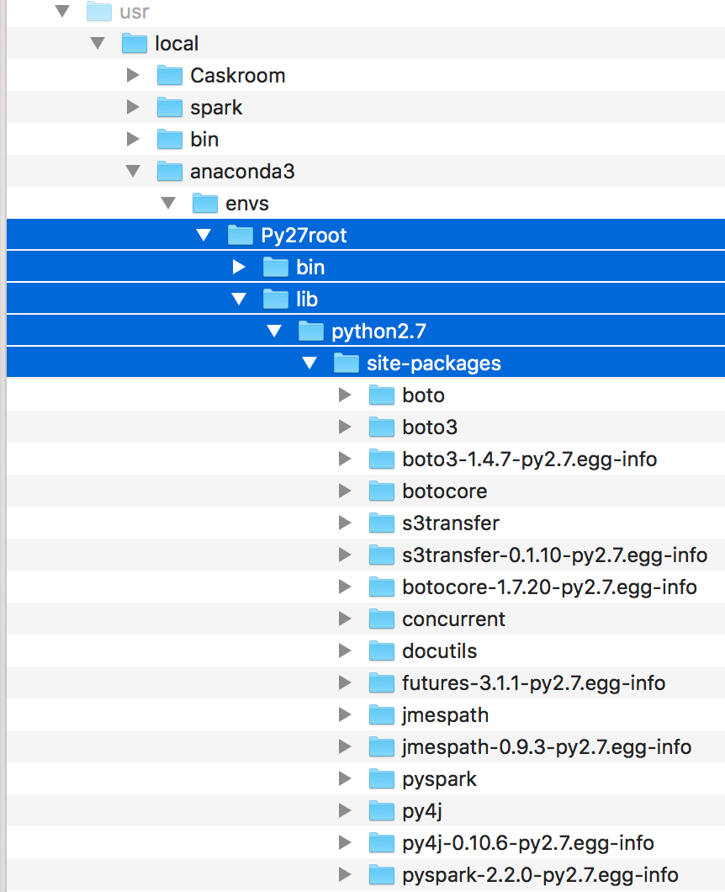
Task: Click the pyspark folder icon
Action: pyautogui.click(x=381, y=778)
